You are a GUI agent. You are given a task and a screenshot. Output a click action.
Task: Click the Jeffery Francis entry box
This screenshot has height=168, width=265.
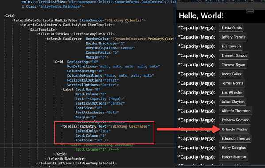click(x=233, y=37)
